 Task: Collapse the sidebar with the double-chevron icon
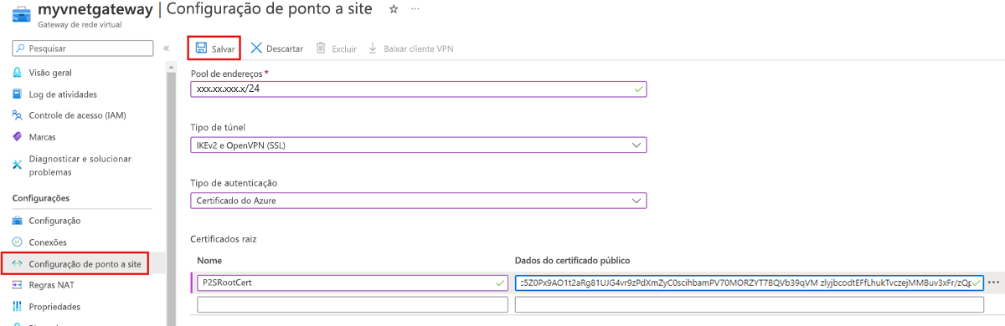(x=166, y=48)
